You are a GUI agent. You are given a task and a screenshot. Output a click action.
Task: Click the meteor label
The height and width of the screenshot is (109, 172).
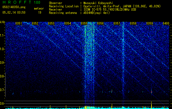(39, 8)
